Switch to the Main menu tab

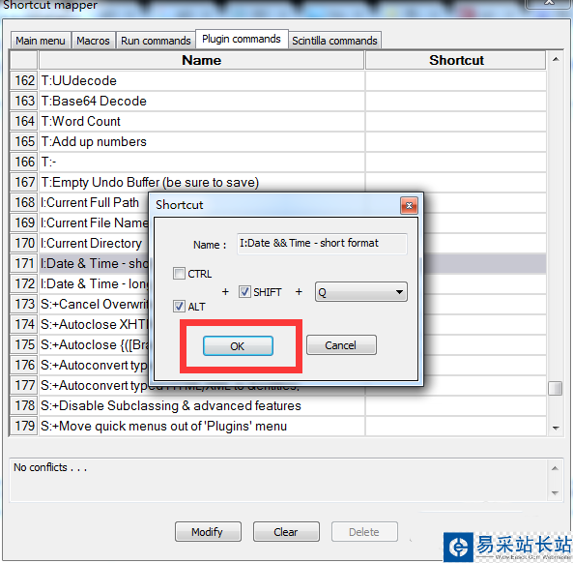coord(41,41)
